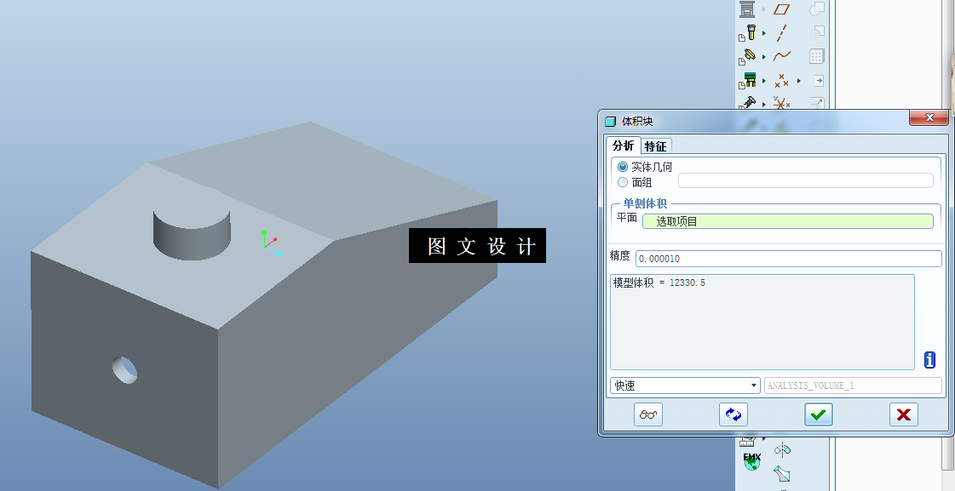
Task: Click the green checkmark to confirm analysis
Action: tap(818, 414)
